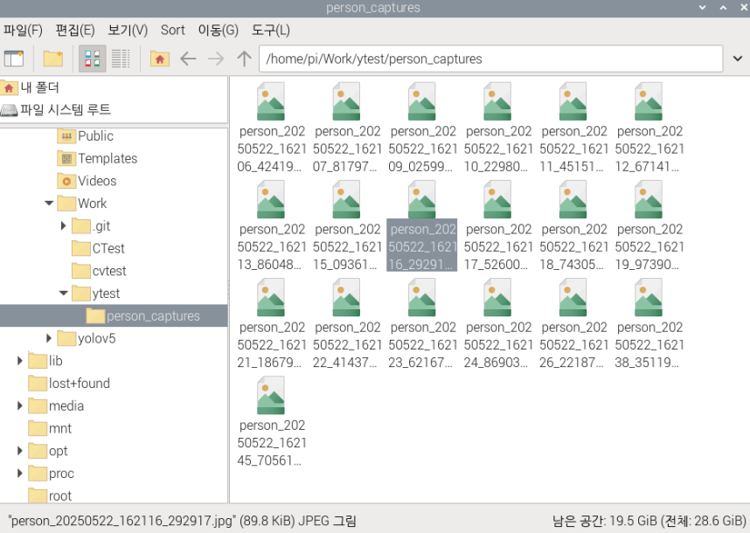Collapse the ytest folder
Image resolution: width=750 pixels, height=533 pixels.
click(x=63, y=293)
